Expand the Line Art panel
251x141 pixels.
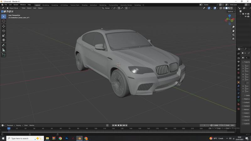246,120
